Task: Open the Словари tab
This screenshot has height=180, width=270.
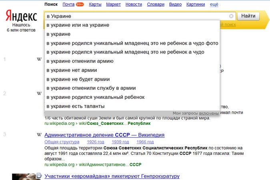Action: coord(156,4)
